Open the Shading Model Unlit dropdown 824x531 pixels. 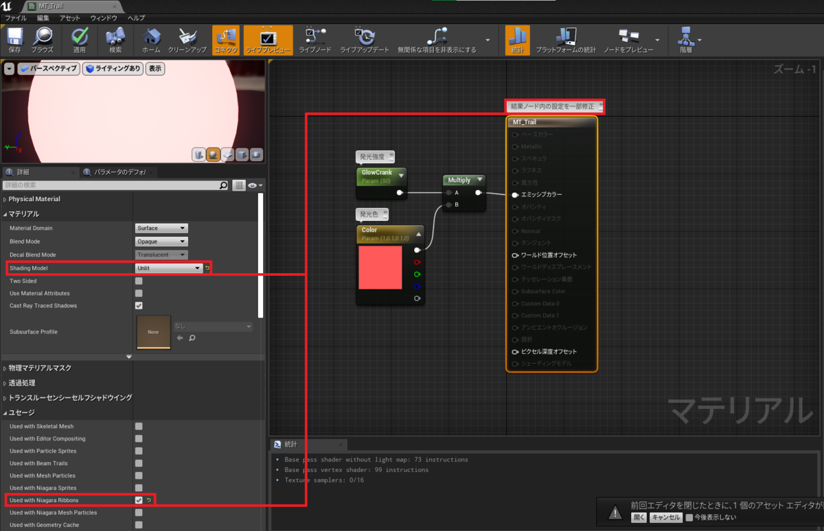[169, 268]
